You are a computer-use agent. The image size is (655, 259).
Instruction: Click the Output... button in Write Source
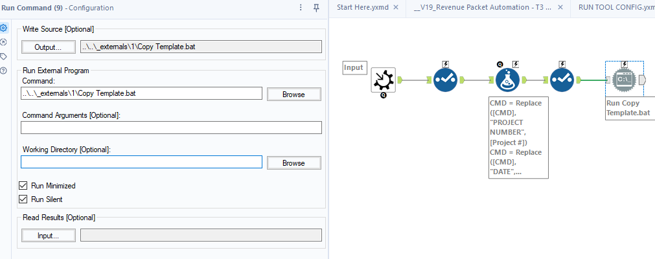[x=48, y=47]
